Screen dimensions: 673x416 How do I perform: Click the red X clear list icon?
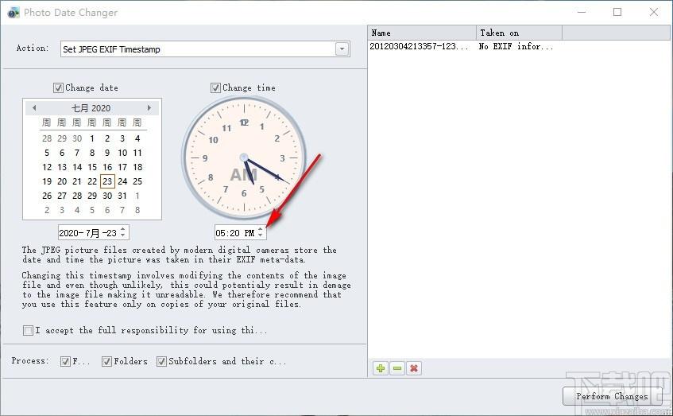414,368
